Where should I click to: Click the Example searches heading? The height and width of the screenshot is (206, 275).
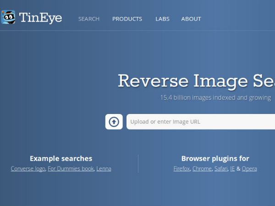(61, 158)
